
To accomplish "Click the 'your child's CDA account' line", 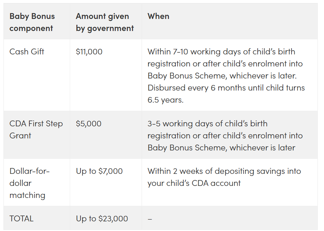I will coord(194,183).
